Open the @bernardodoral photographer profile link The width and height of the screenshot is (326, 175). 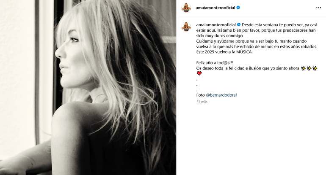pos(221,95)
